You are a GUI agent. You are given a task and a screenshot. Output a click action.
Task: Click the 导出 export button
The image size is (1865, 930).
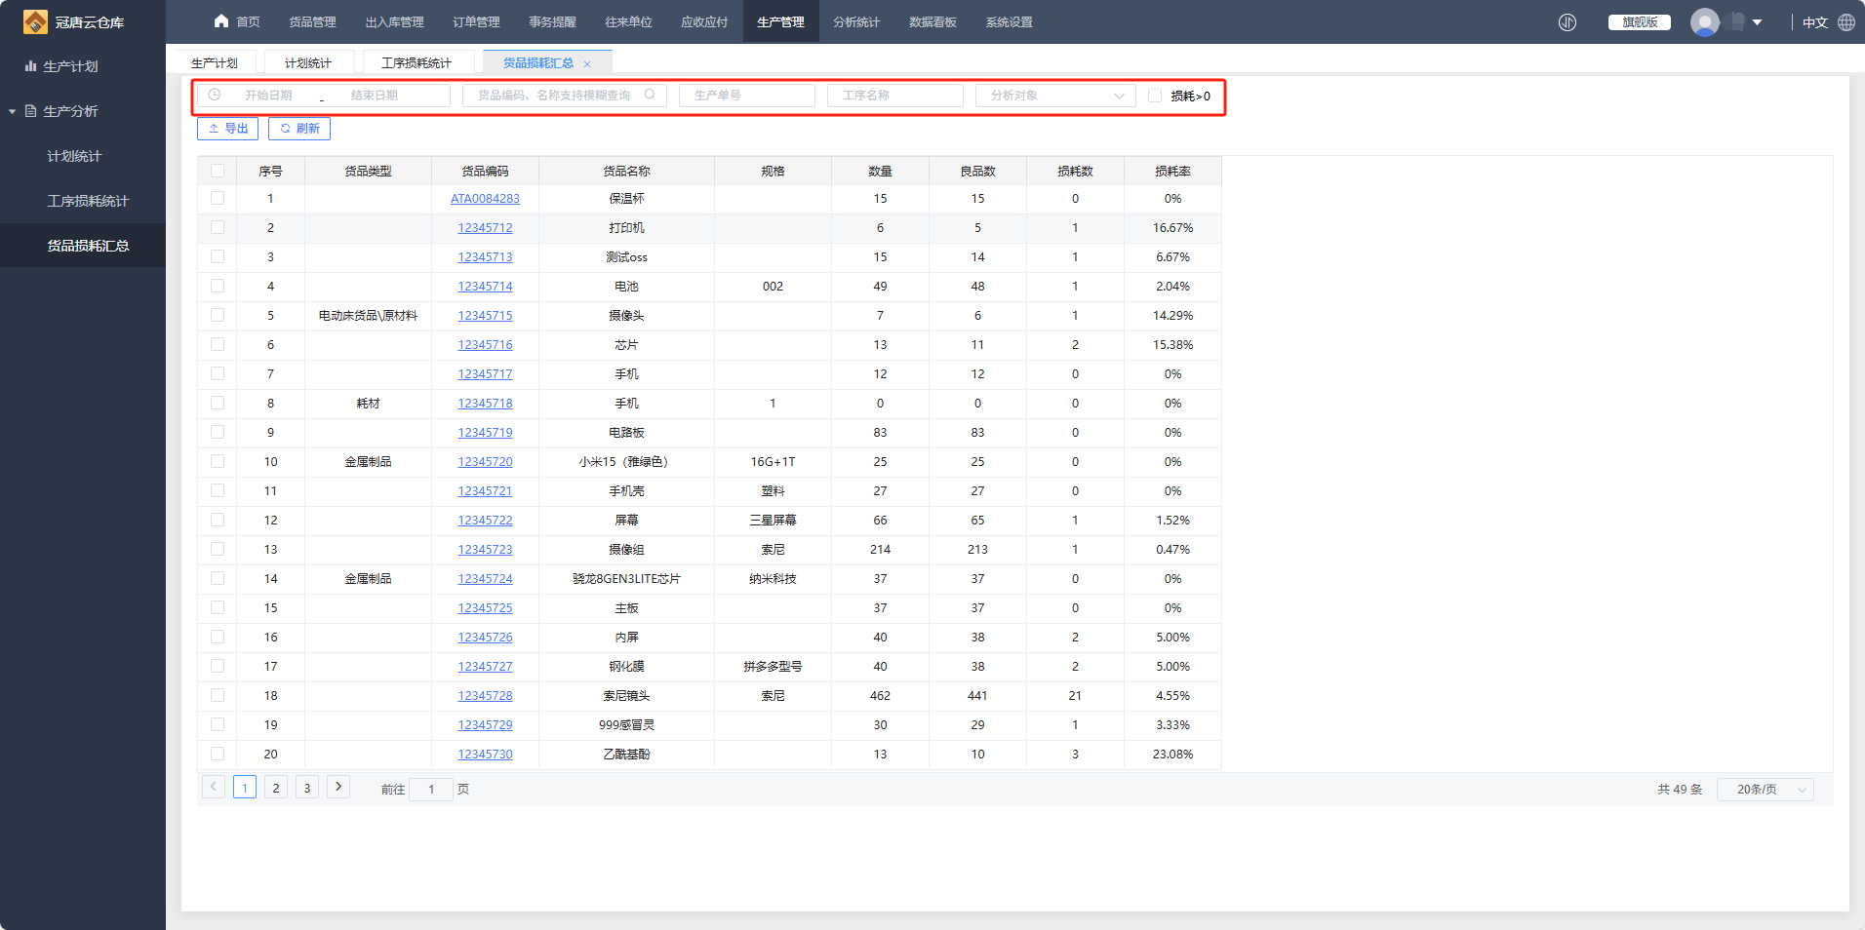pyautogui.click(x=227, y=129)
